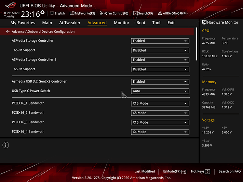This screenshot has width=243, height=182.
Task: Switch to Monitor tab
Action: 122,23
